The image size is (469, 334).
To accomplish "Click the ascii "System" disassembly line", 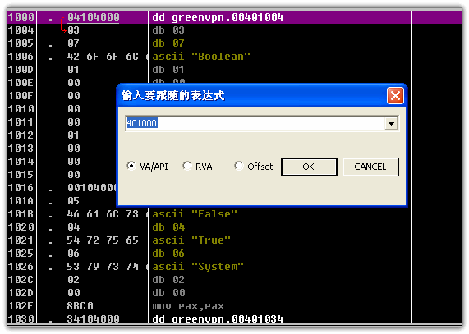I will point(198,267).
